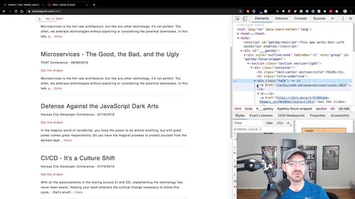Select the h1 text-center section-title node
Viewport: 355px width, 199px height.
click(x=301, y=72)
